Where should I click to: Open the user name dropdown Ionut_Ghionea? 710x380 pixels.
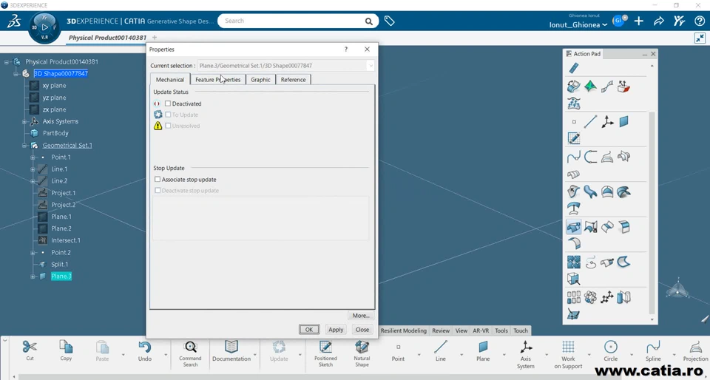click(x=578, y=25)
